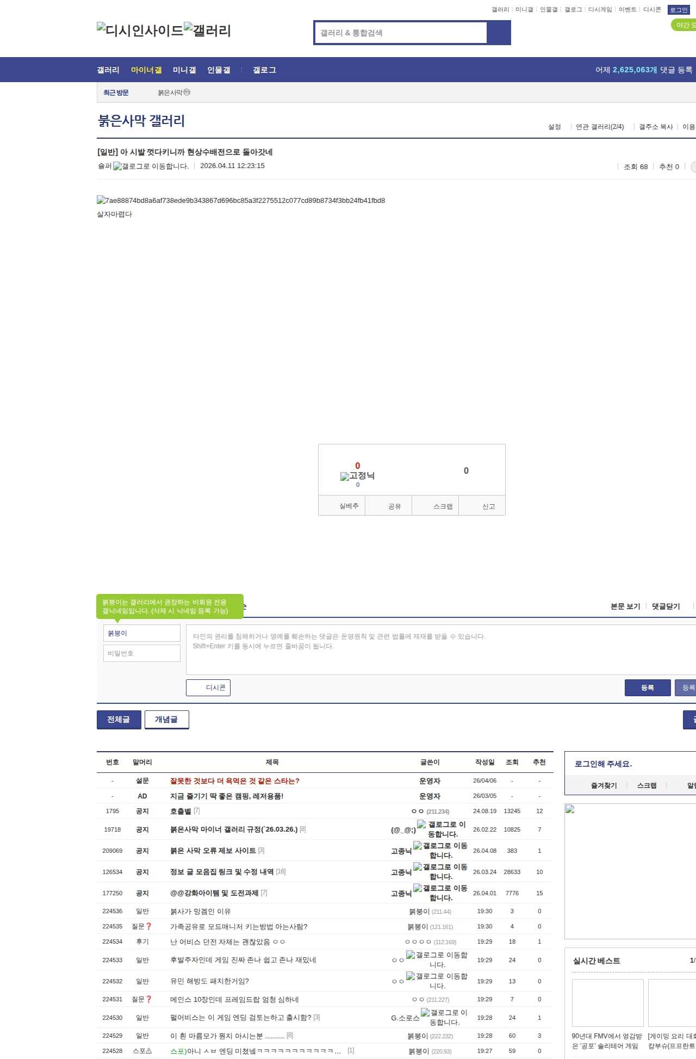Open post 메인스 10장인데 프레임드랍 엄청 심하네
Viewport: 696px width, 1059px height.
[x=234, y=999]
